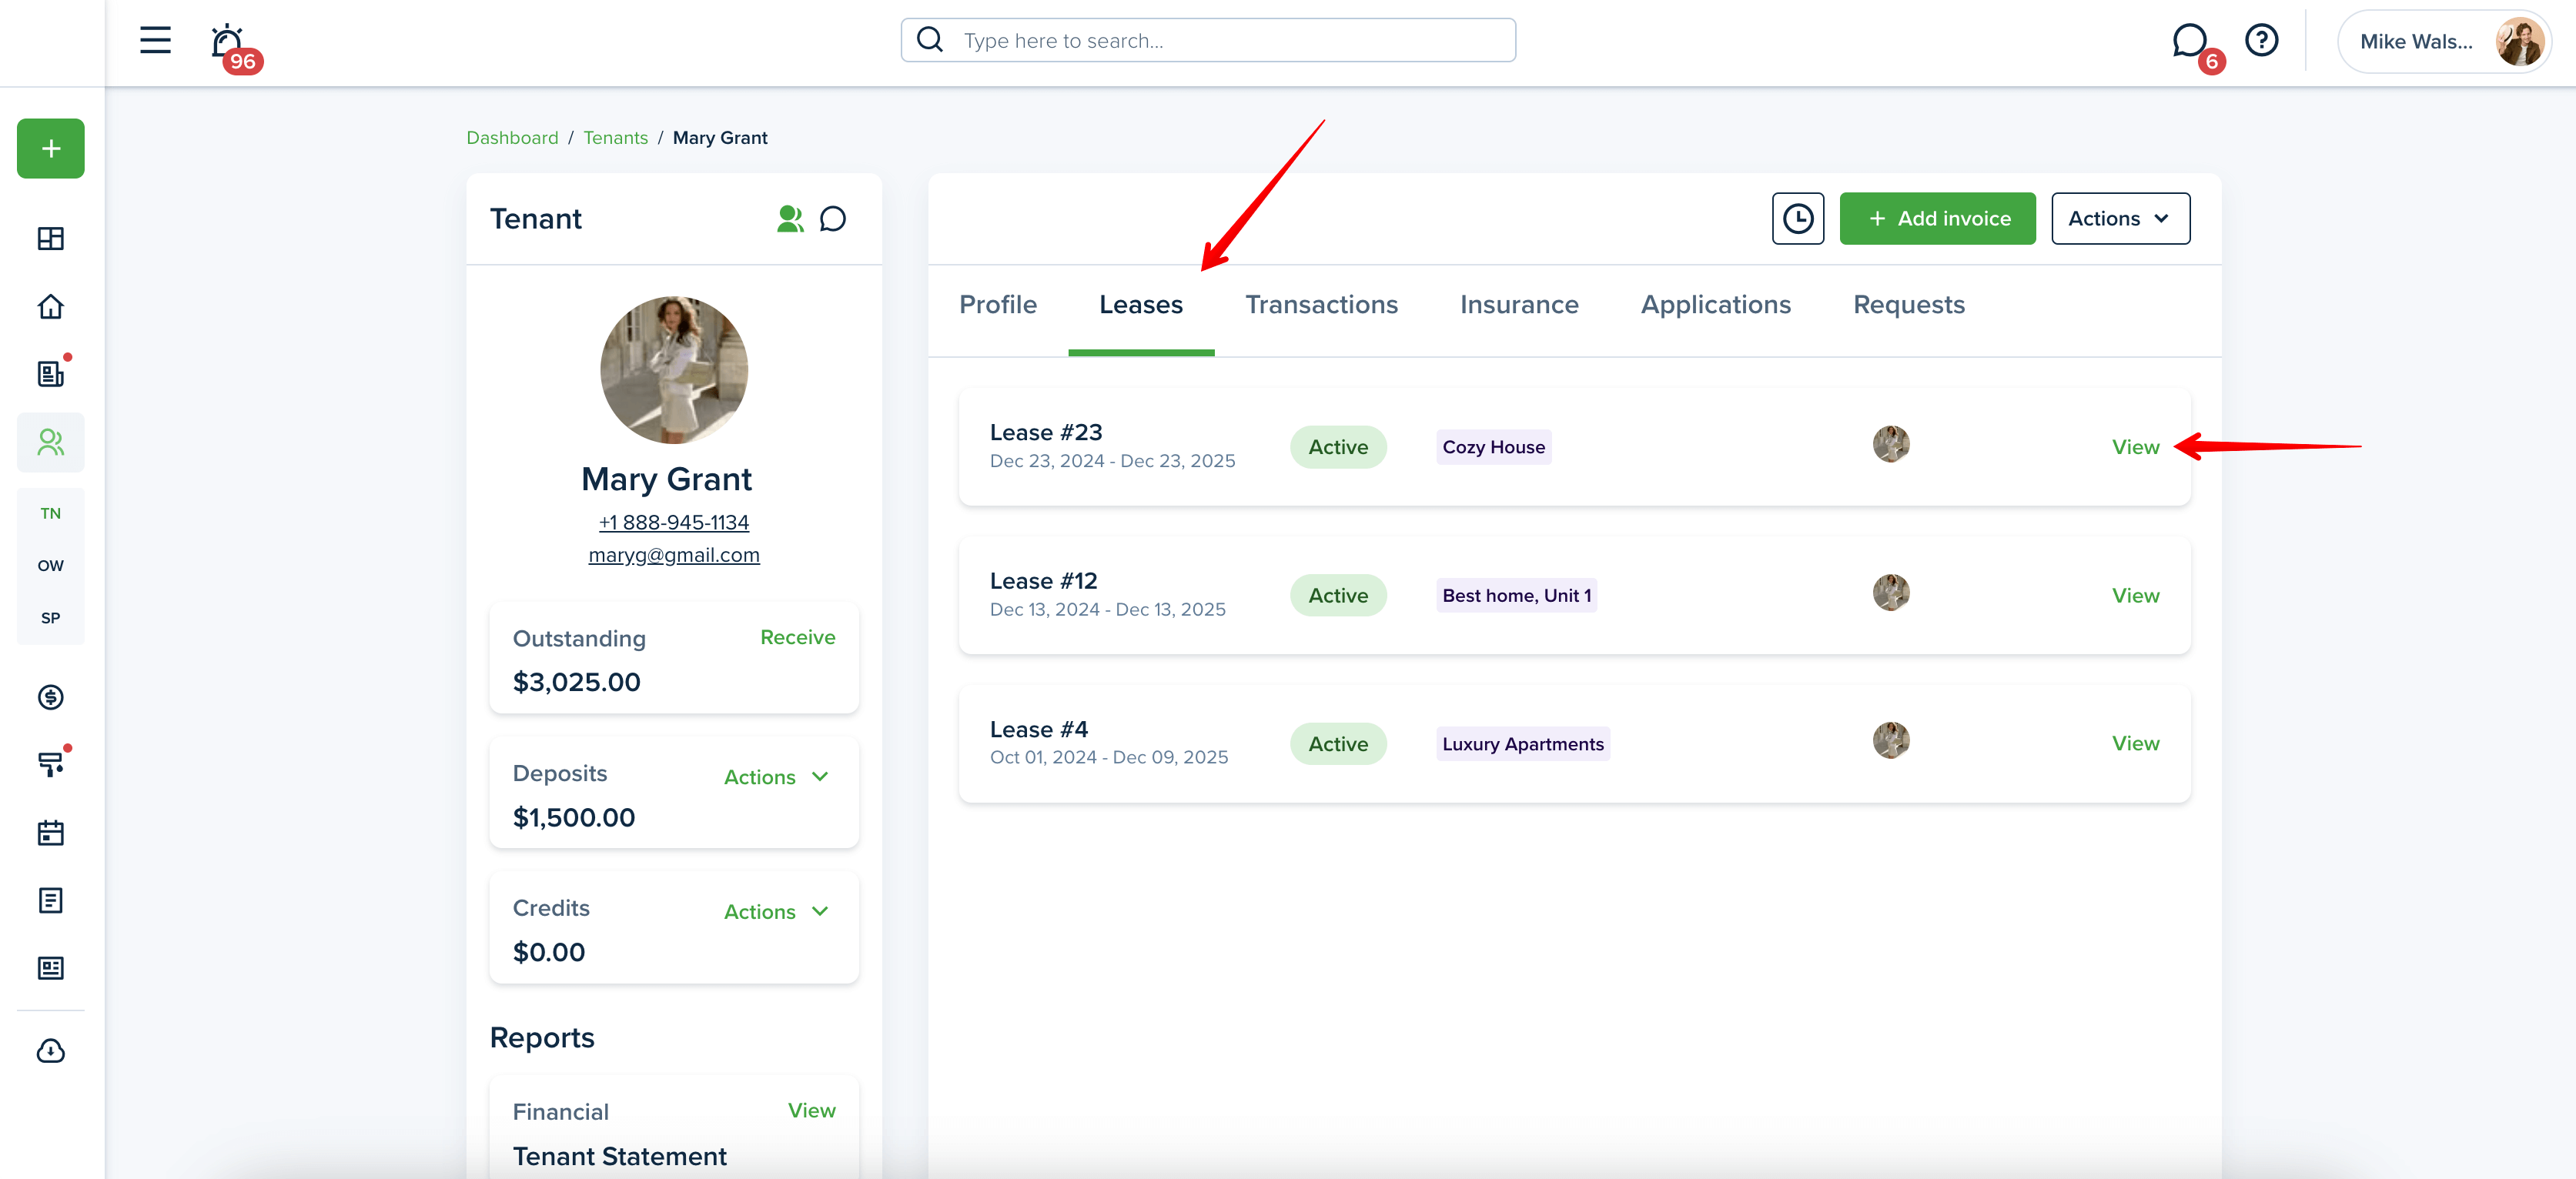2576x1179 pixels.
Task: Click the phone number +1 888-945-1134
Action: (x=674, y=522)
